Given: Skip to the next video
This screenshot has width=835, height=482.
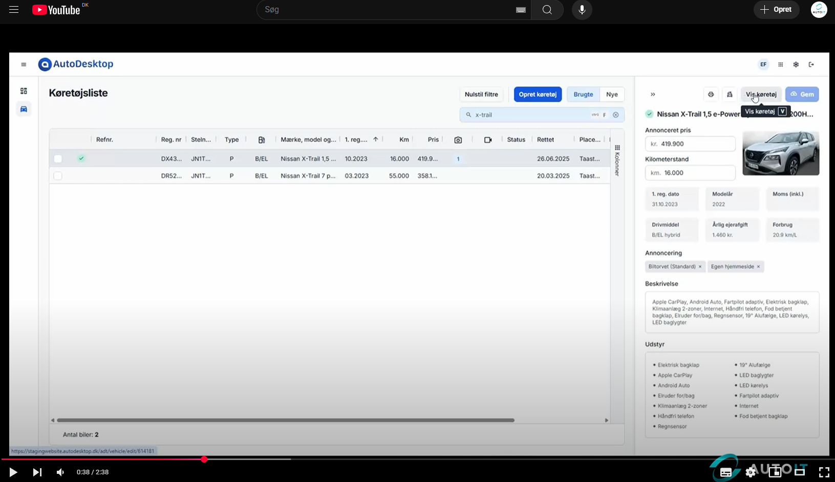Looking at the screenshot, I should click(x=37, y=472).
